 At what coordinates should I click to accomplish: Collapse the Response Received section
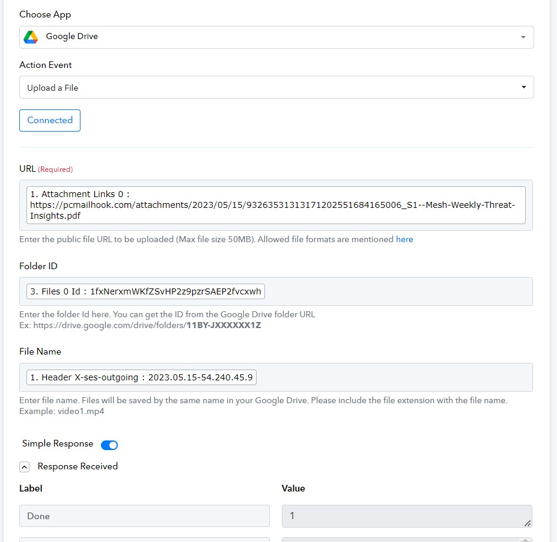click(24, 467)
